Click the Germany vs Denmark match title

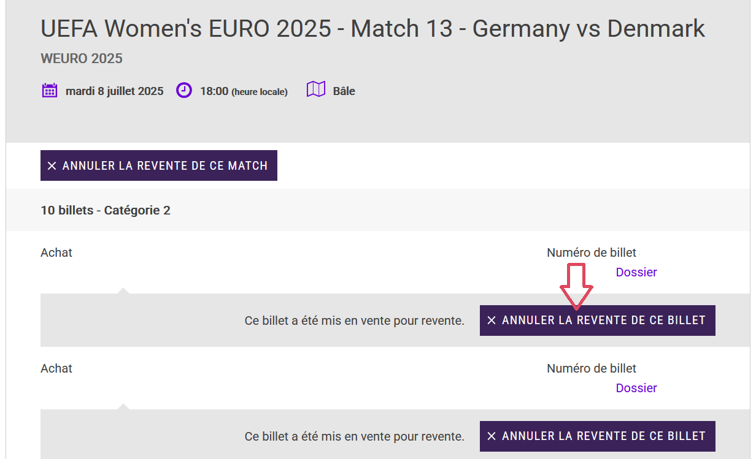pyautogui.click(x=373, y=29)
